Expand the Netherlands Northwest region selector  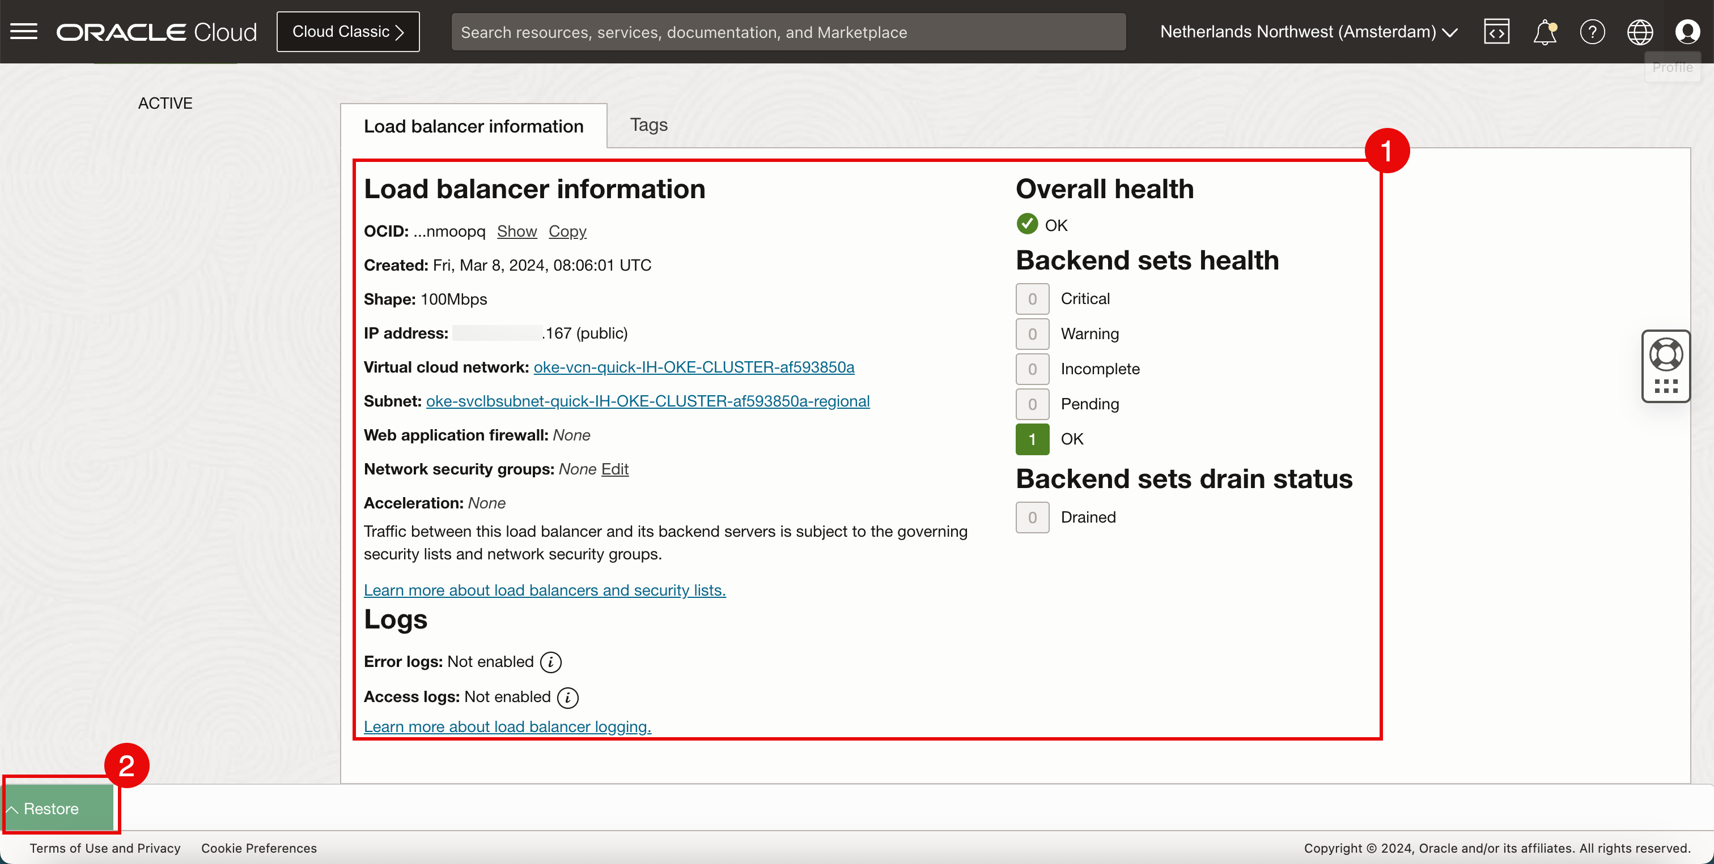pos(1308,31)
